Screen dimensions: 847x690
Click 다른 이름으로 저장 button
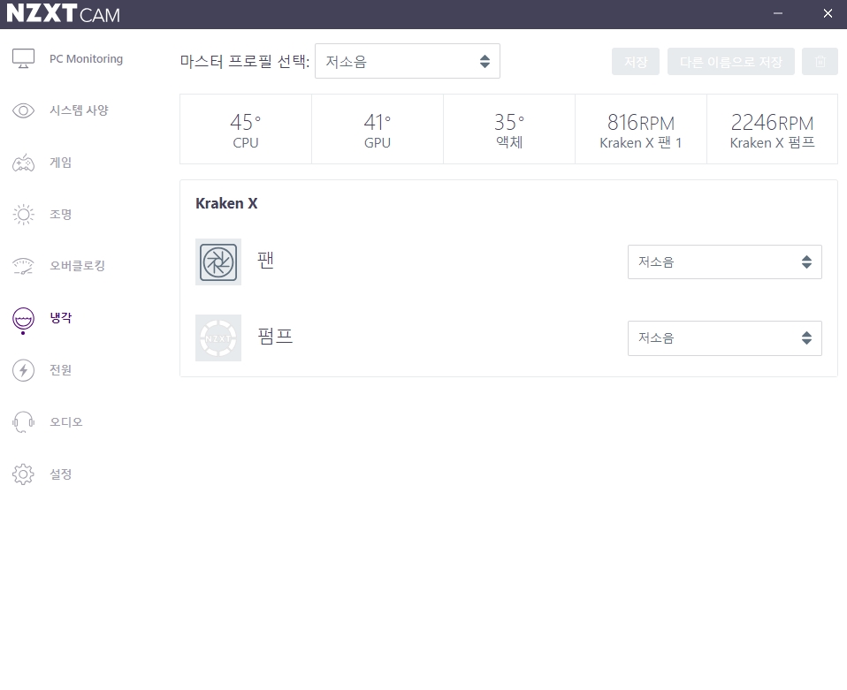pos(731,62)
